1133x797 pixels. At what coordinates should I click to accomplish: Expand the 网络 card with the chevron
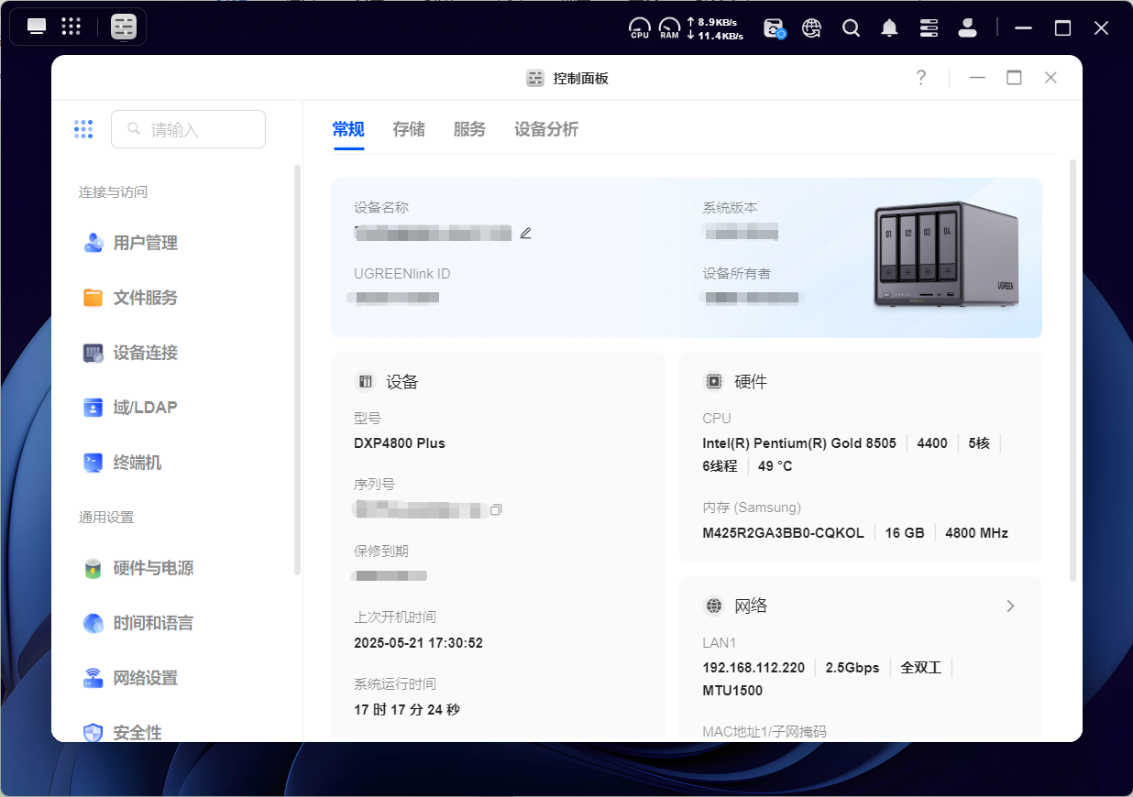point(1010,606)
